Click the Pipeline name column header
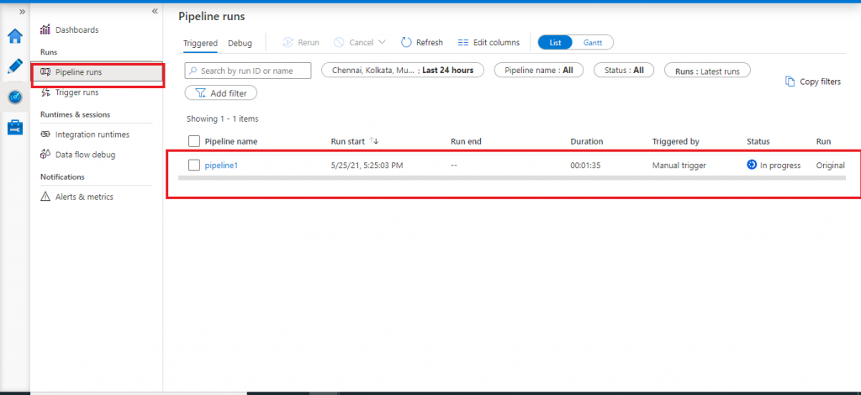The height and width of the screenshot is (395, 861). pos(231,141)
